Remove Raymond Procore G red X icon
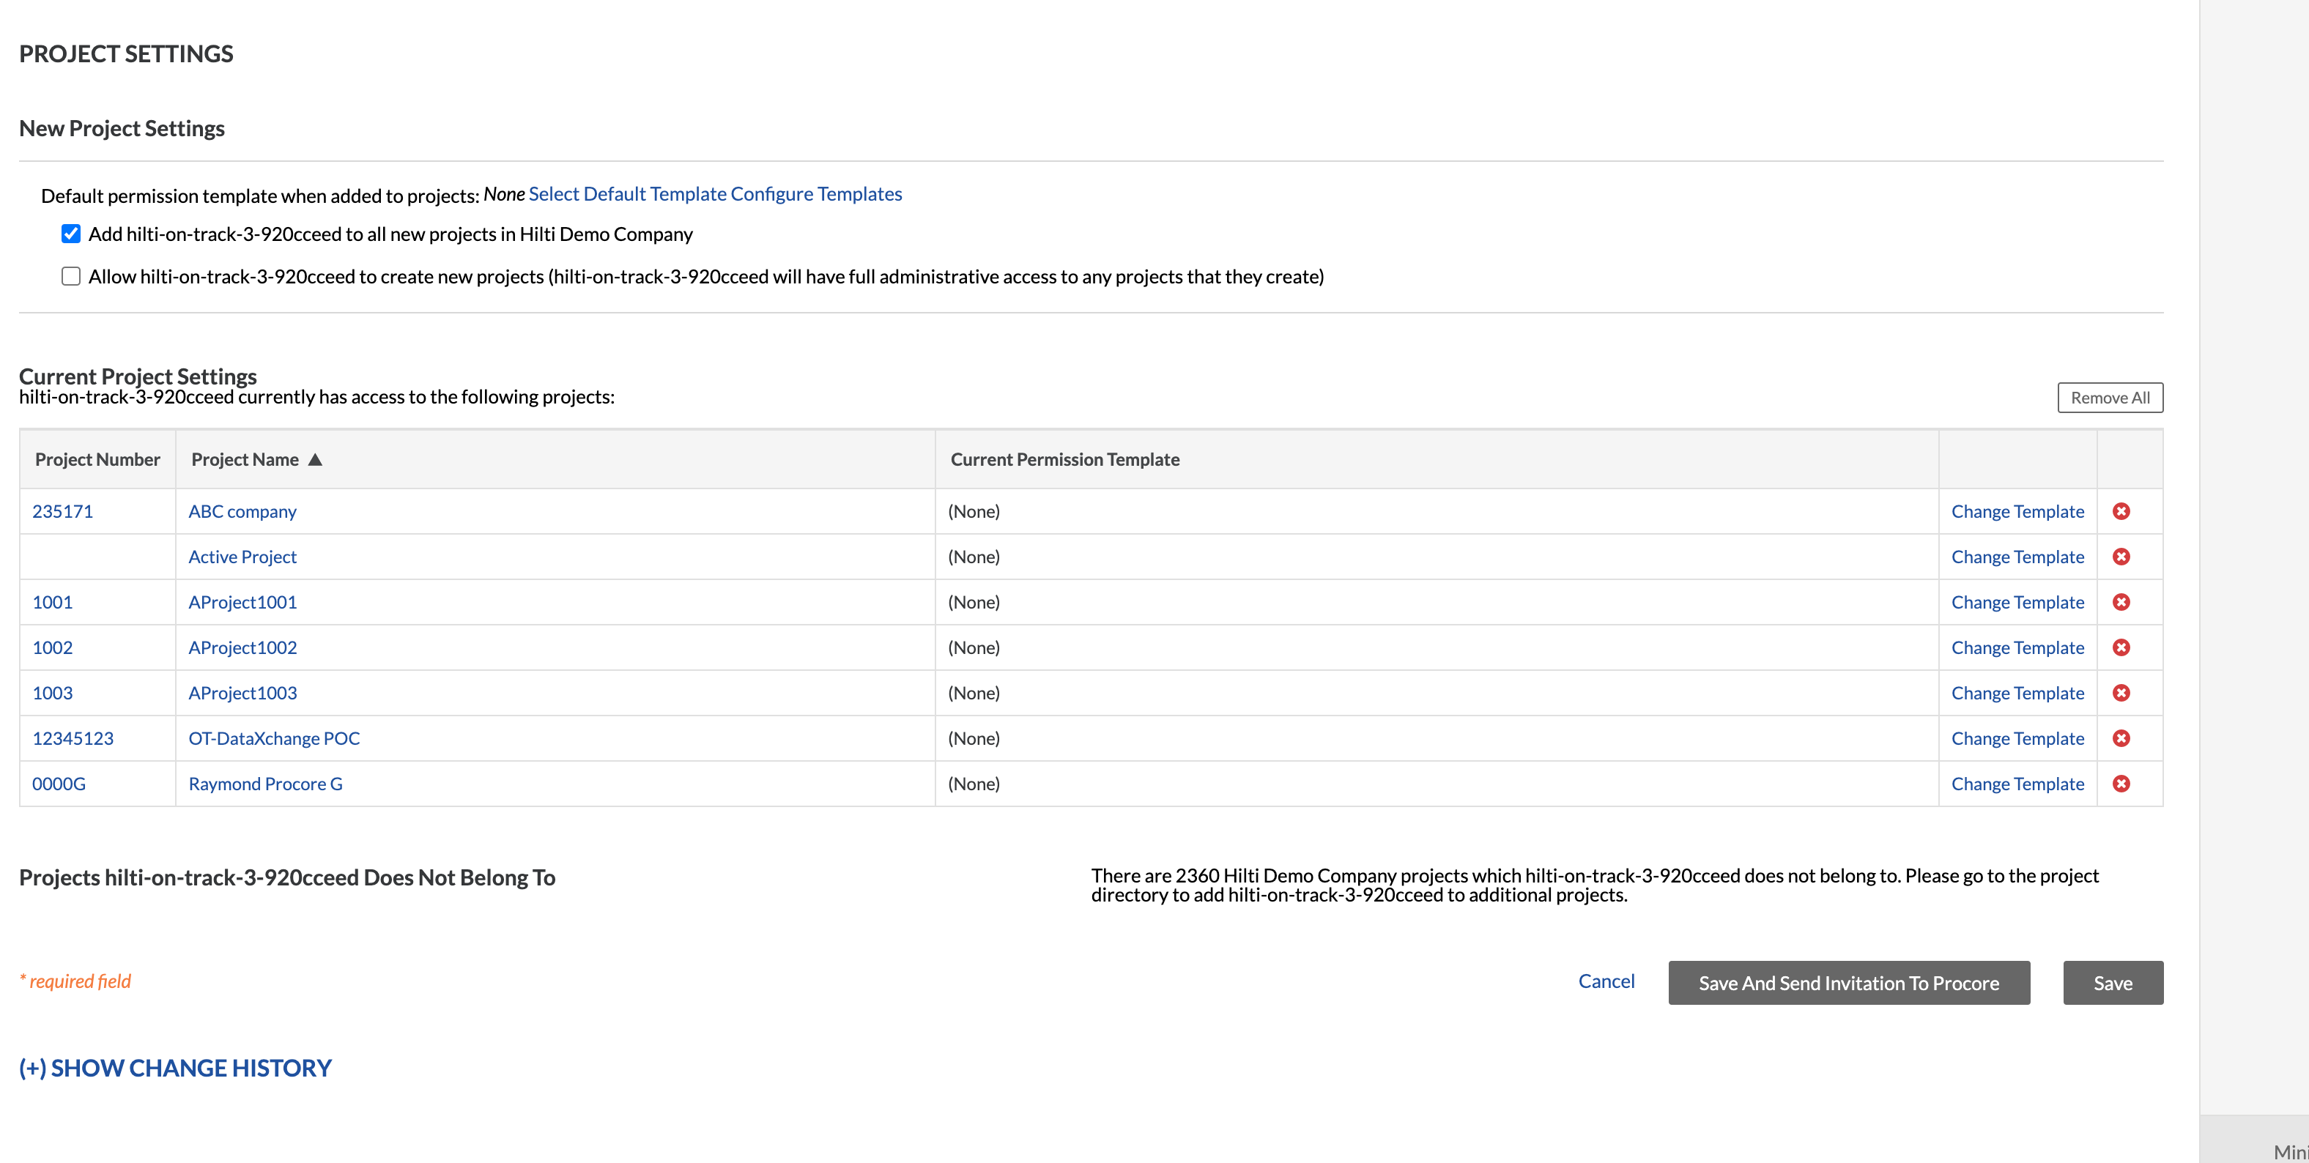The height and width of the screenshot is (1163, 2309). click(2121, 783)
